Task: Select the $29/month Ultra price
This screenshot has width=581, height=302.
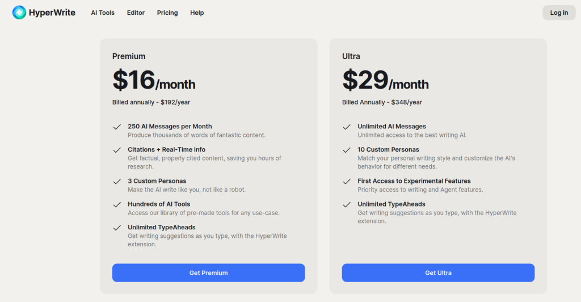Action: 385,80
